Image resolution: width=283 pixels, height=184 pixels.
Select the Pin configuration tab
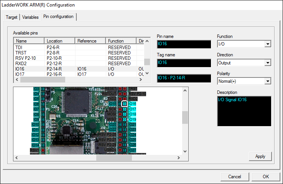[58, 16]
